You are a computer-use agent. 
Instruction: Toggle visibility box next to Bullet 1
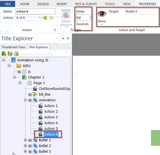pyautogui.click(x=30, y=140)
